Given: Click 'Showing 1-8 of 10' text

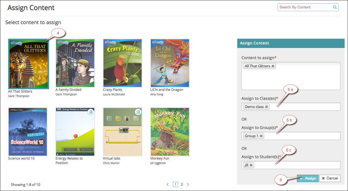Looking at the screenshot, I should (x=26, y=185).
